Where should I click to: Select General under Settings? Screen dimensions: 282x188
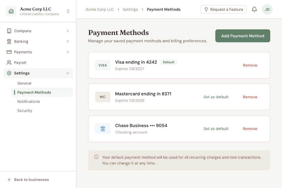point(24,83)
